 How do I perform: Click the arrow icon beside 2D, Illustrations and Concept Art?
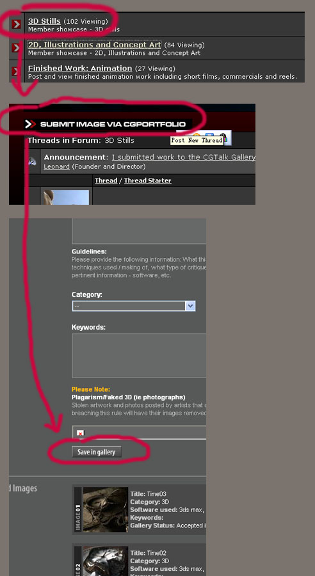tap(16, 48)
